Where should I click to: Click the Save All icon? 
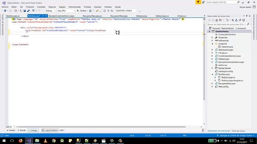coord(29,11)
